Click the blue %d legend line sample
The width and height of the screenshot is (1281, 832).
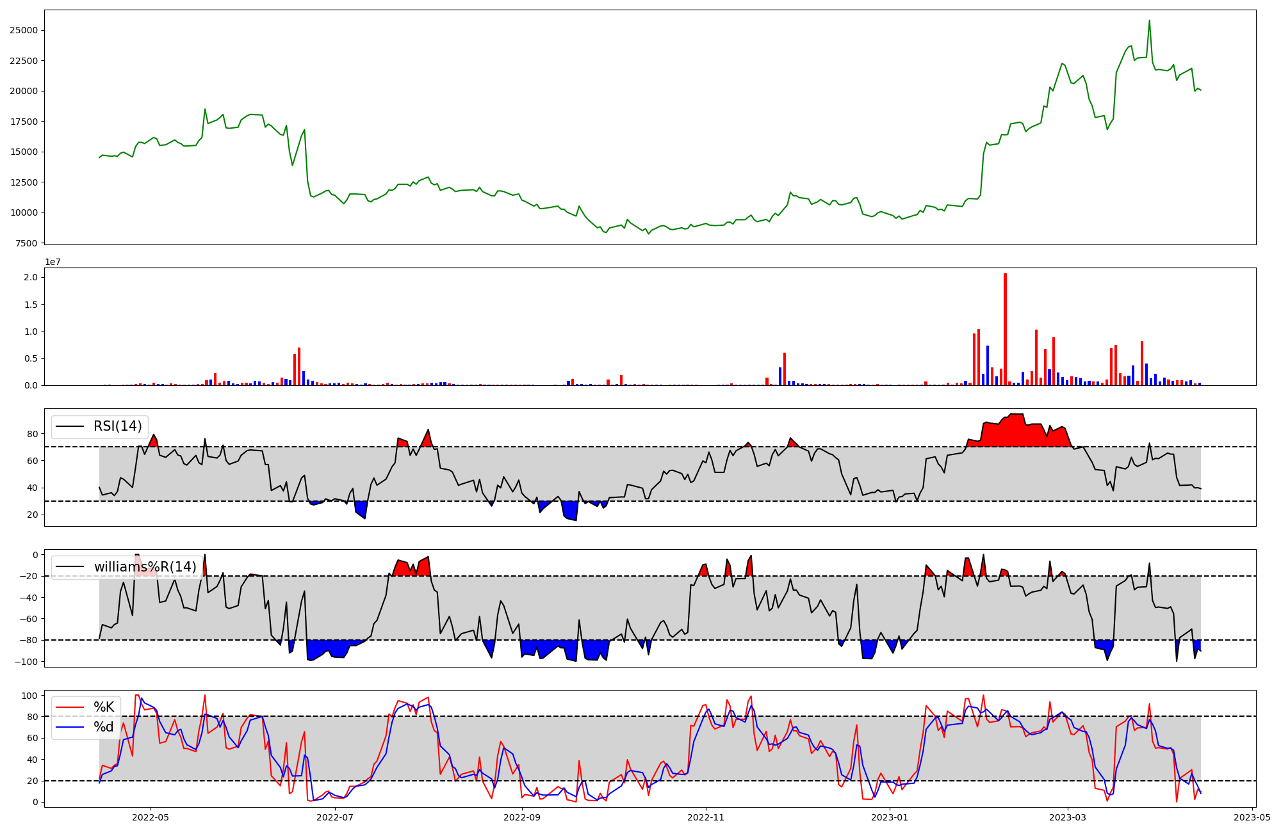70,727
